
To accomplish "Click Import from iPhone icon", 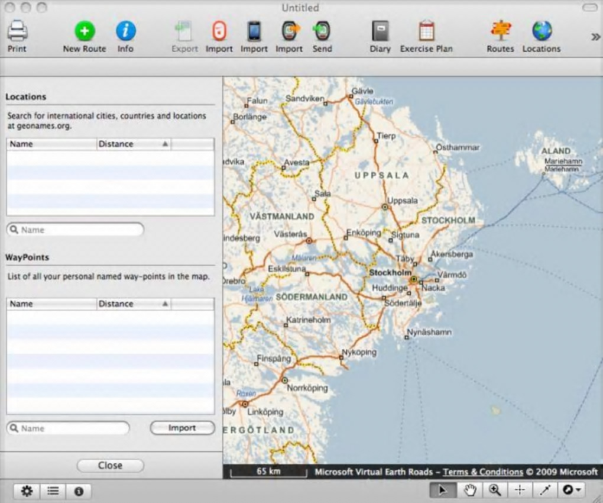I will point(254,31).
